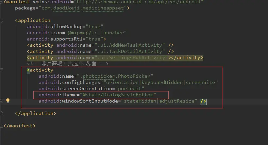Click the android:configChanges attribute name

(x=69, y=83)
